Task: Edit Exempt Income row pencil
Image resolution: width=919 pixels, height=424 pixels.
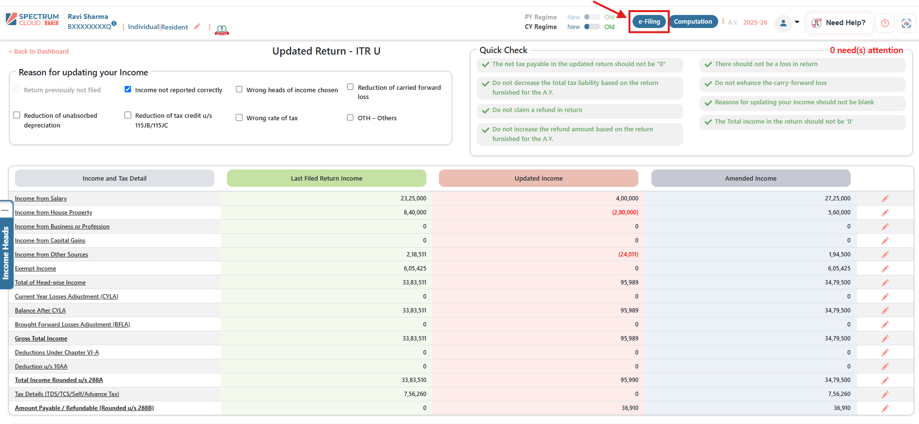Action: (885, 269)
